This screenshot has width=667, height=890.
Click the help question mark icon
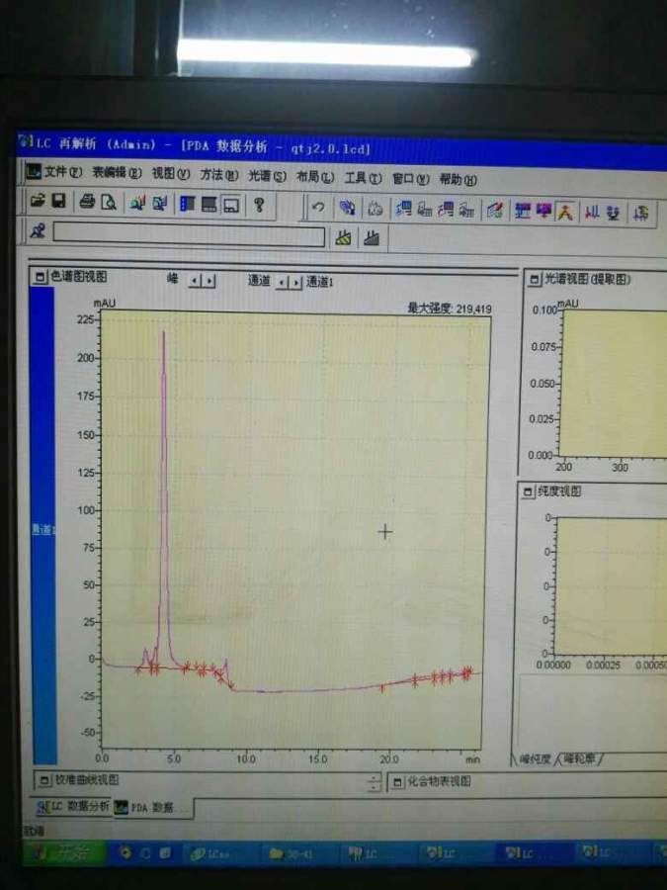[259, 206]
